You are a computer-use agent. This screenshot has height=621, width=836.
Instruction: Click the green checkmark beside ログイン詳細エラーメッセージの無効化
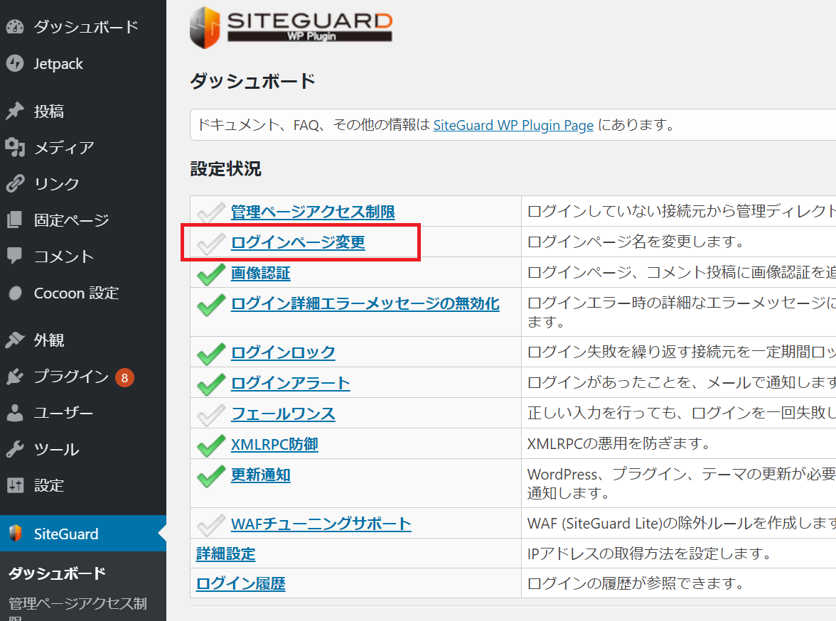pyautogui.click(x=211, y=304)
